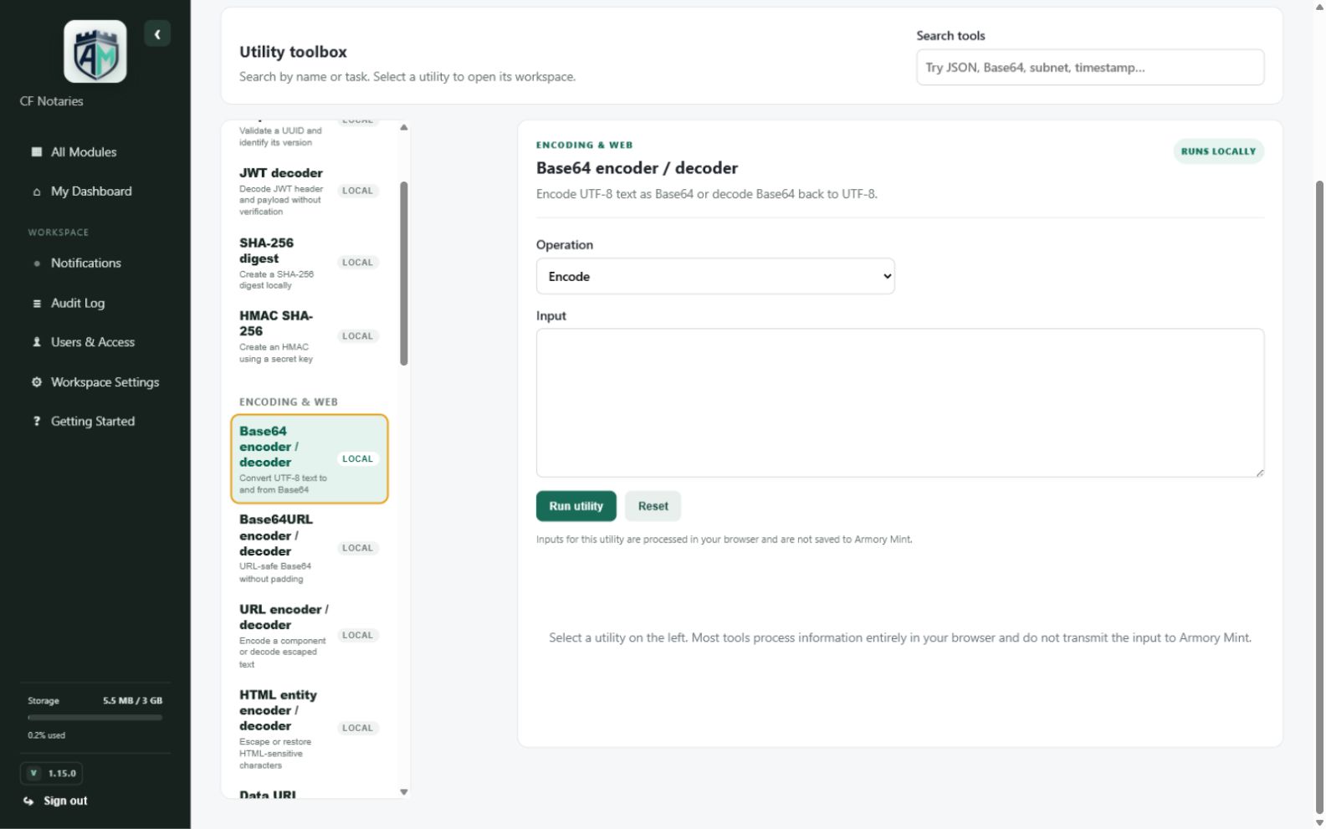Image resolution: width=1326 pixels, height=829 pixels.
Task: Select the Base64 encoder / decoder utility
Action: pos(310,459)
